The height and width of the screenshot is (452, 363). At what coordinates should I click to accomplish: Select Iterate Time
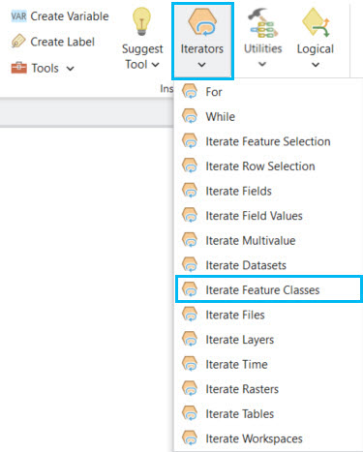click(268, 365)
